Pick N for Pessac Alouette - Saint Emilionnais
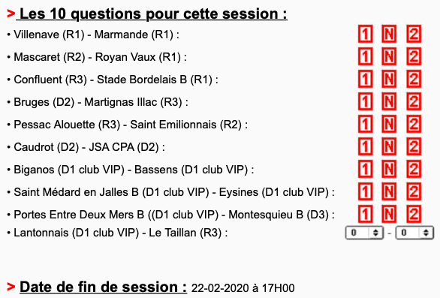Image resolution: width=440 pixels, height=298 pixels. coord(389,124)
